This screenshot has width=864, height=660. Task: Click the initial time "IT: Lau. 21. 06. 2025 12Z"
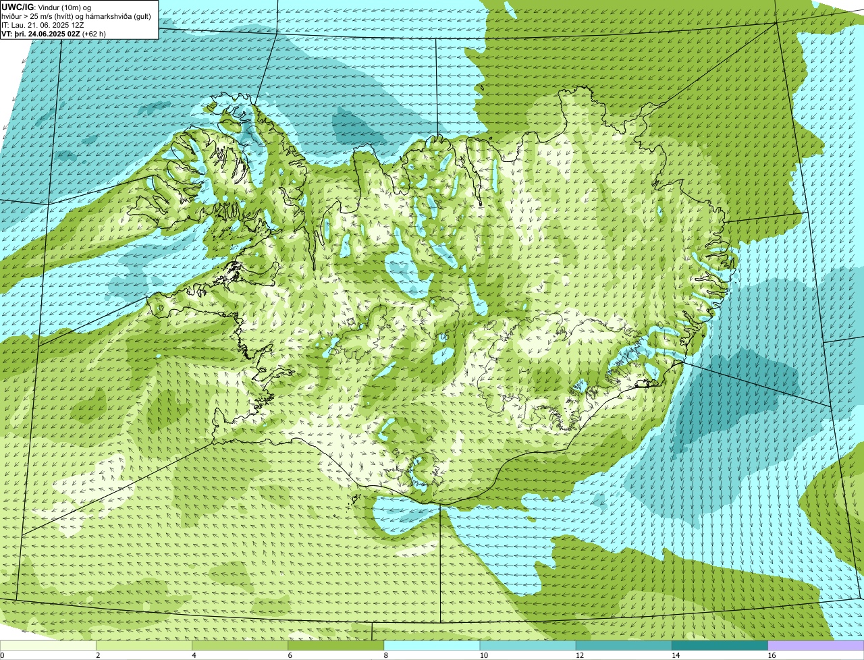tap(43, 25)
